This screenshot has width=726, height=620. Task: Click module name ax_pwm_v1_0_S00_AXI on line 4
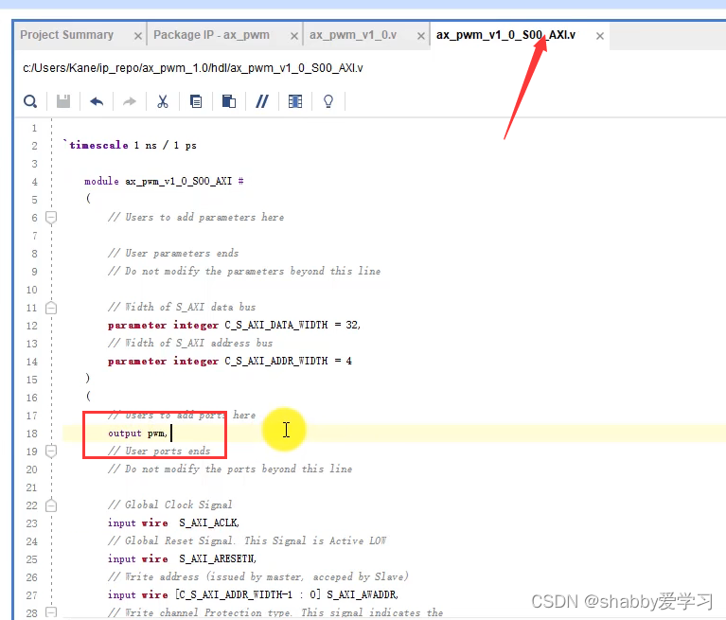[178, 181]
